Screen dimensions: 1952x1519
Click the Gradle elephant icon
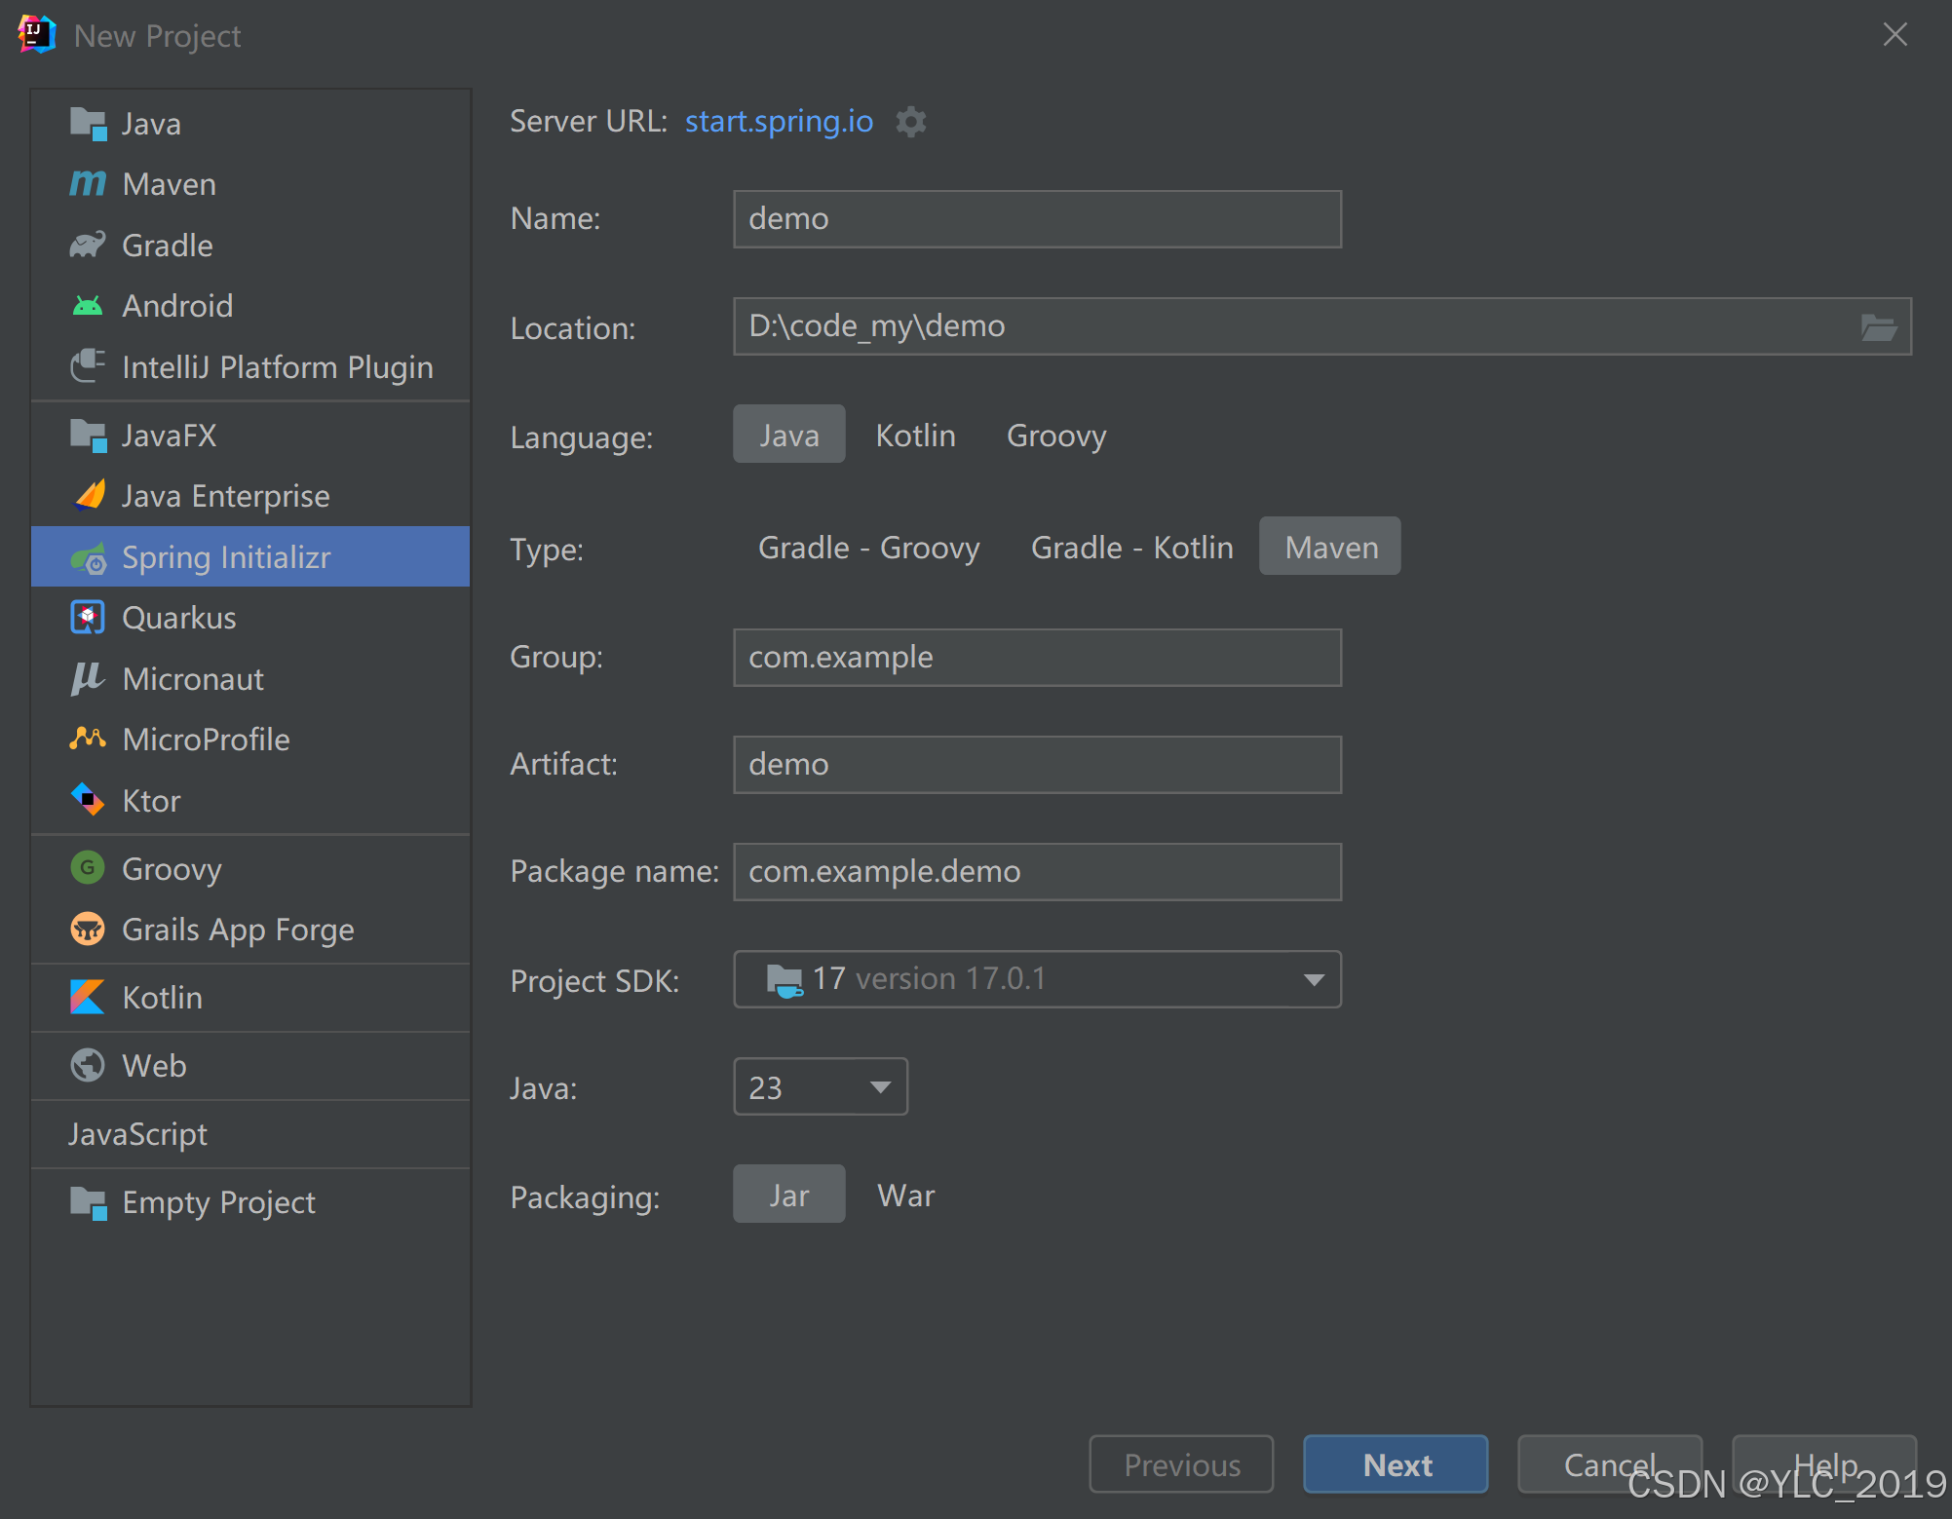[88, 245]
